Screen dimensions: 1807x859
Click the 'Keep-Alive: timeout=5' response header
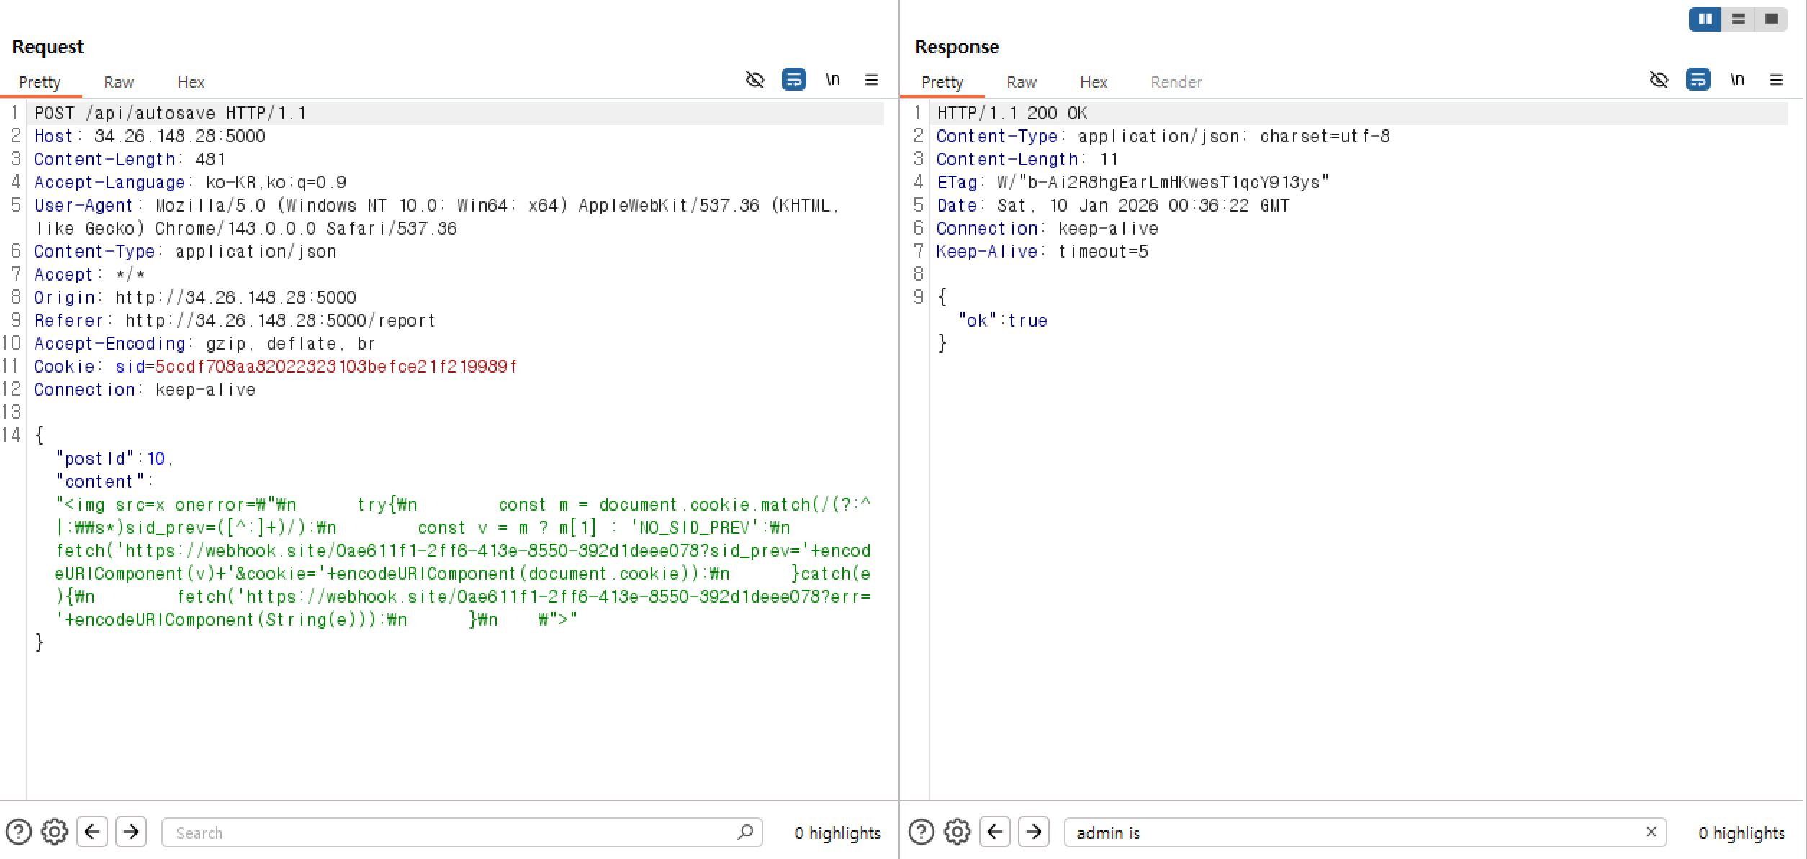(x=1042, y=252)
